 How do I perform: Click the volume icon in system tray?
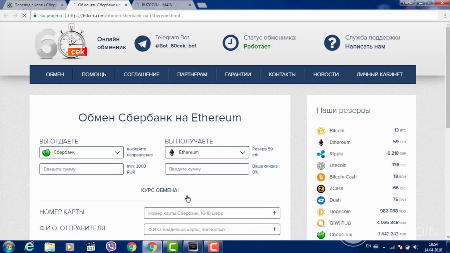click(x=416, y=247)
